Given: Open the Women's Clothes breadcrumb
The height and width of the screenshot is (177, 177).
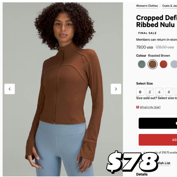Looking at the screenshot, I should click(147, 6).
